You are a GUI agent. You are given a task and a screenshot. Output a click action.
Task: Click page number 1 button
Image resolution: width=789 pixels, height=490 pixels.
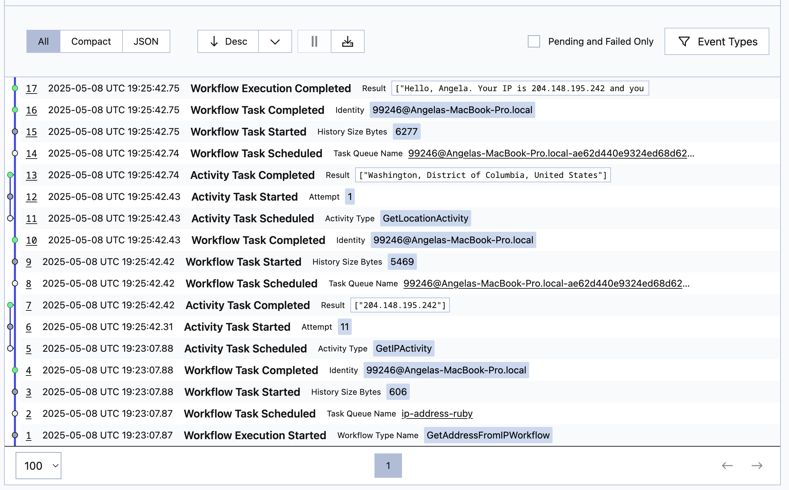point(388,466)
